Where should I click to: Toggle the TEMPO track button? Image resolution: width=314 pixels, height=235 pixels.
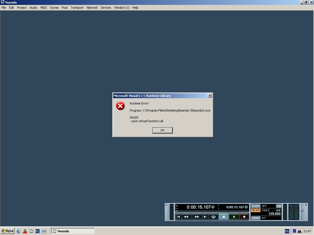click(x=256, y=211)
